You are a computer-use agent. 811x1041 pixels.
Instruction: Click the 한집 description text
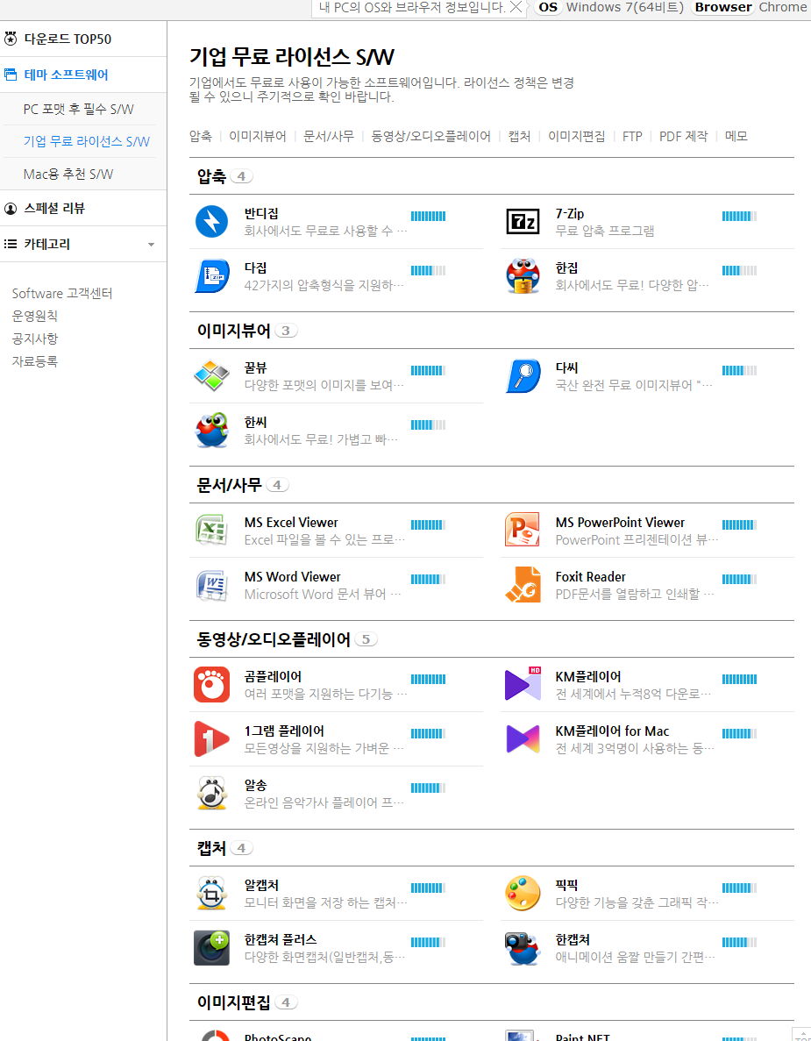tap(632, 286)
